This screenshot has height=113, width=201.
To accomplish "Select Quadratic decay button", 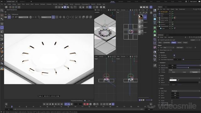I will [195, 72].
